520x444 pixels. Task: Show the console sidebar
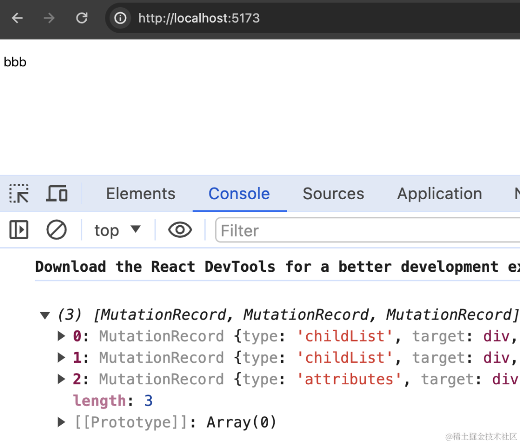point(19,229)
